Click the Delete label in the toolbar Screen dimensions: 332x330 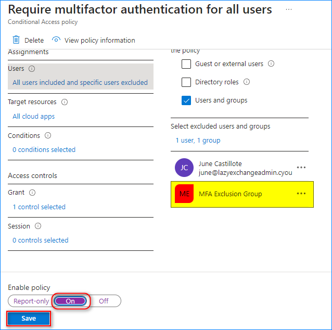click(34, 40)
